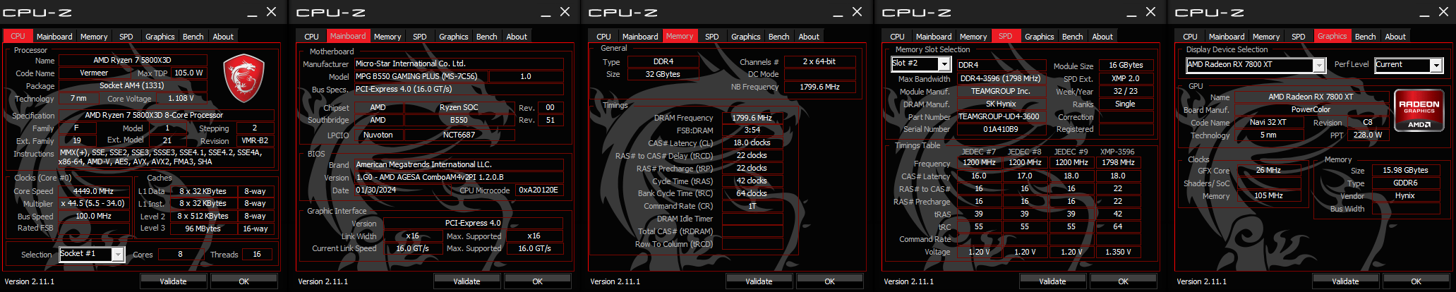Viewport: 1456px width, 292px height.
Task: Open the AMD Radeon RX 7800 XT display device dropdown
Action: (x=1318, y=65)
